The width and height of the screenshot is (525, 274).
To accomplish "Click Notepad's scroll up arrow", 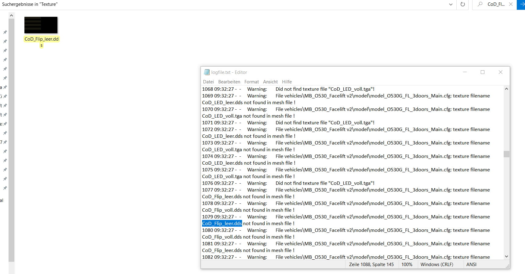I will click(506, 89).
